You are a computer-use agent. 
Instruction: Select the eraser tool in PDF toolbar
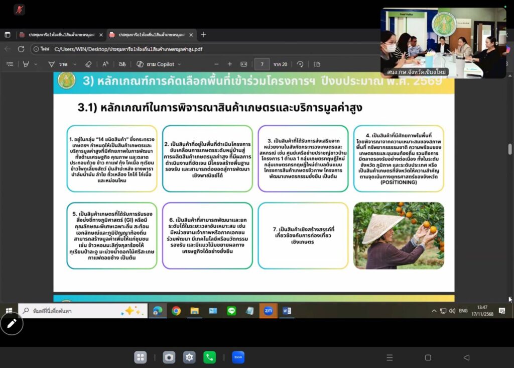[x=88, y=64]
